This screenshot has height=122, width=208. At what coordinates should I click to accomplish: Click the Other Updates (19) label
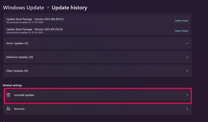pos(17,71)
